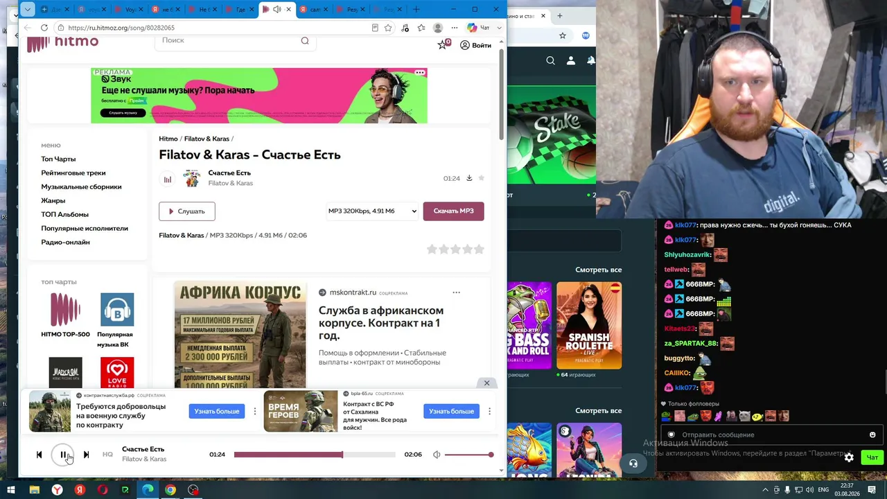Open Популярные исполнители menu item

pyautogui.click(x=85, y=228)
